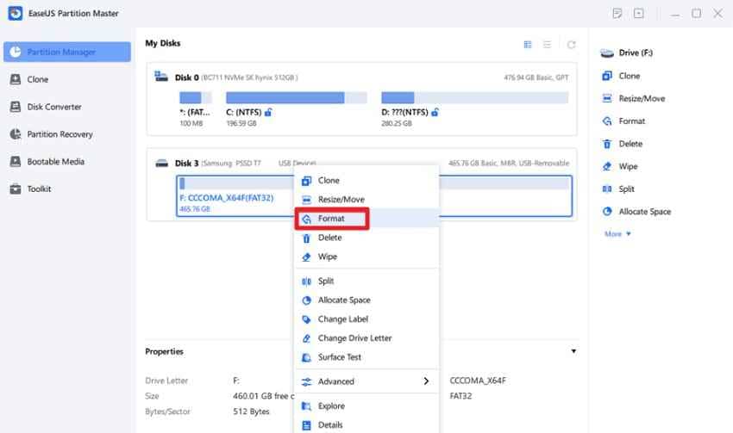Click the title bar icon beside the feedback note

(638, 14)
